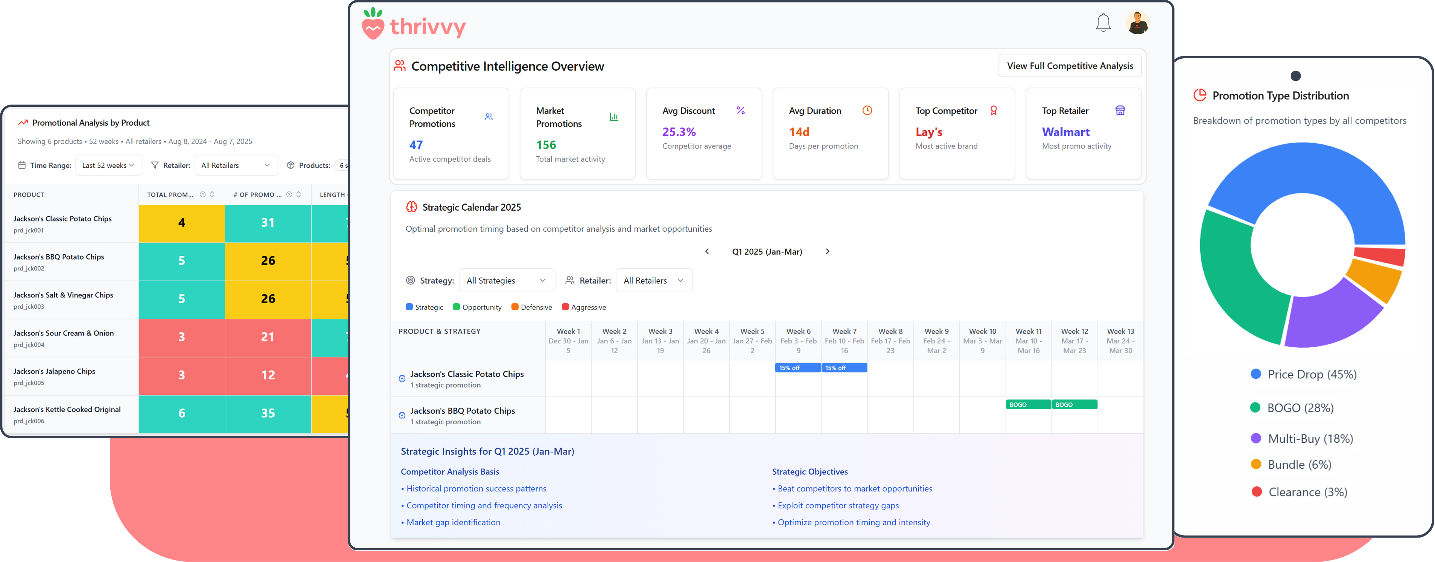This screenshot has width=1435, height=562.
Task: Click Historical promotion success patterns insight
Action: [x=476, y=489]
